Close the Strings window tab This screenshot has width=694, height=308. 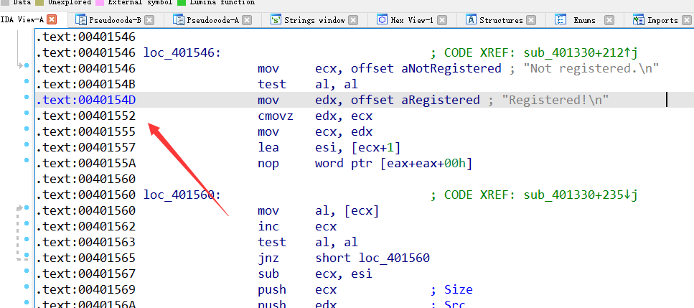353,20
